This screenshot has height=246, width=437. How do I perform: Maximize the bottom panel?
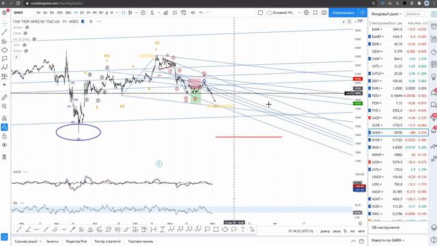361,241
